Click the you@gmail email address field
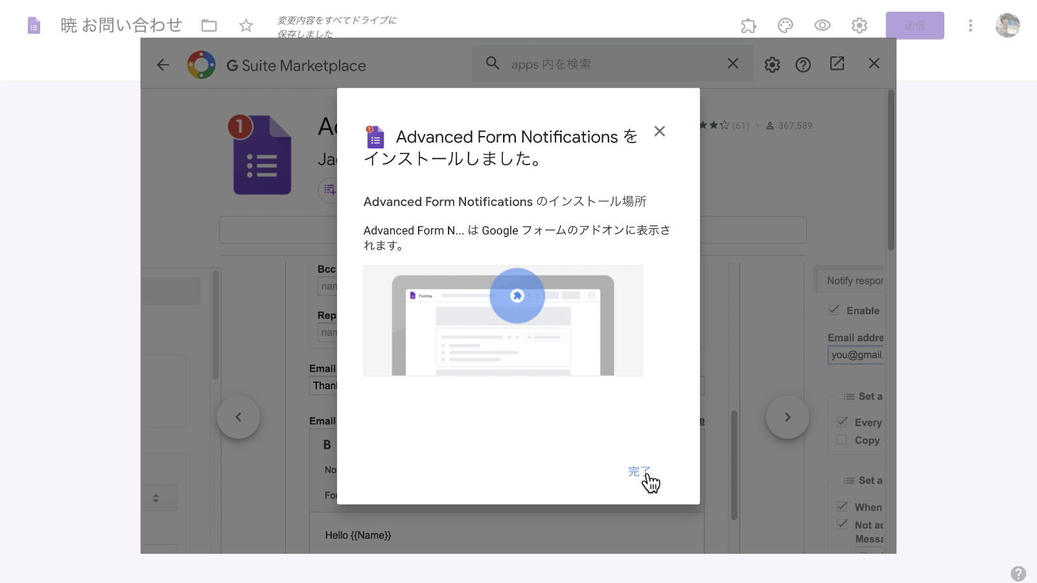The width and height of the screenshot is (1037, 583). [x=856, y=355]
